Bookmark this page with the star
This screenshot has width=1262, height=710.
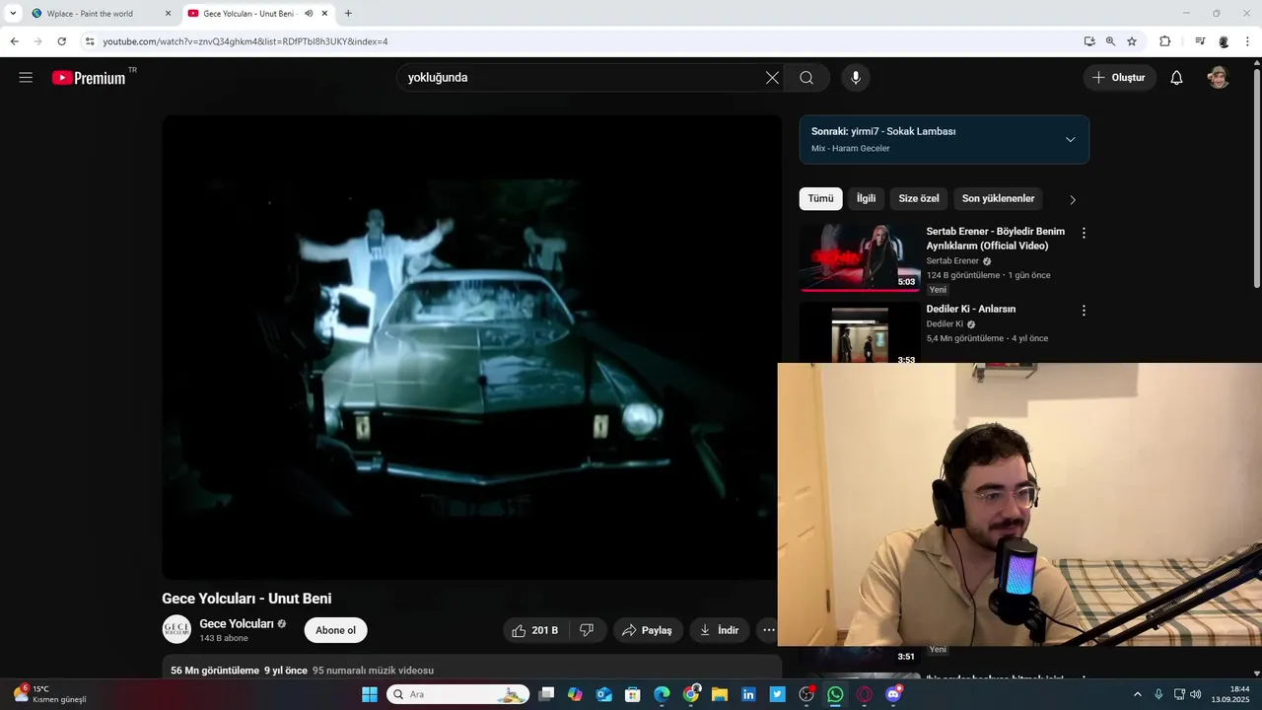(1132, 41)
